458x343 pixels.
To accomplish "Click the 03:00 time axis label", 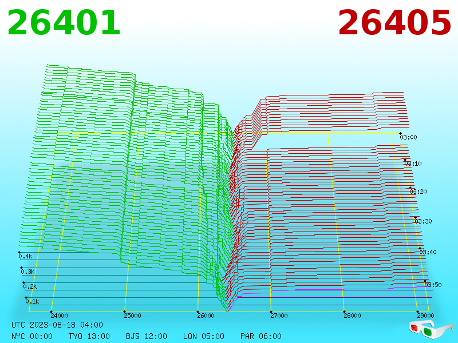I will 409,137.
